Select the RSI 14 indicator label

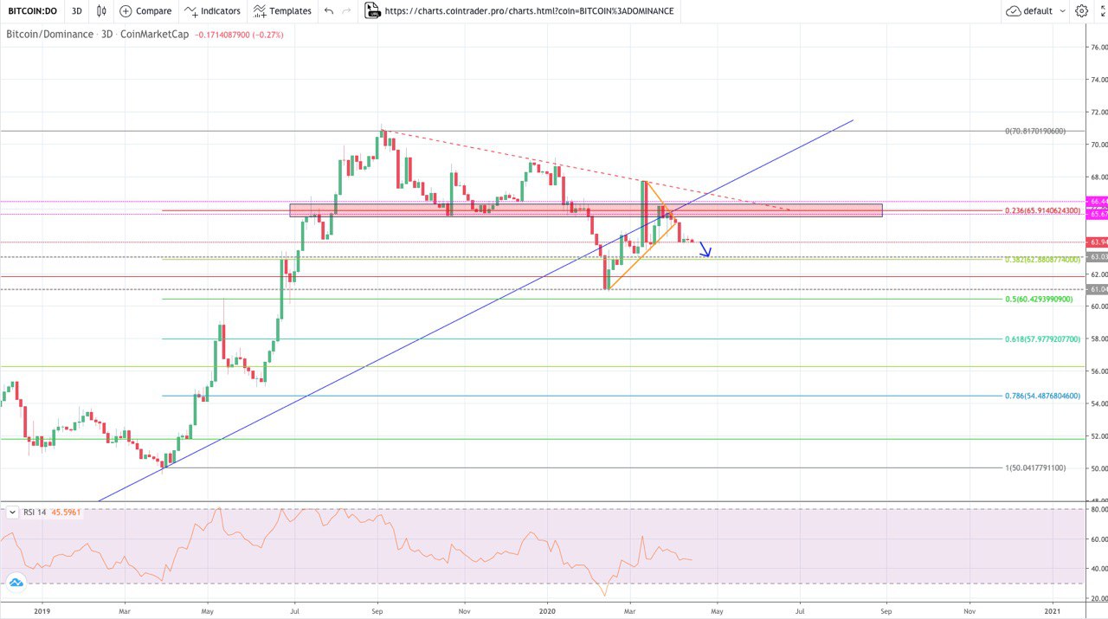coord(35,513)
